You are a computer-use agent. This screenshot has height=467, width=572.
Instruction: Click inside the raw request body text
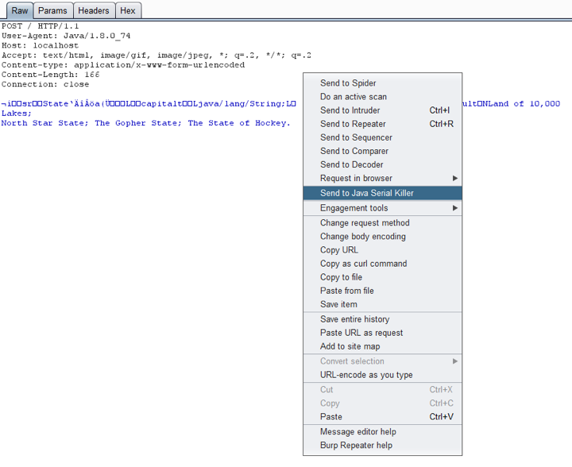(x=143, y=123)
